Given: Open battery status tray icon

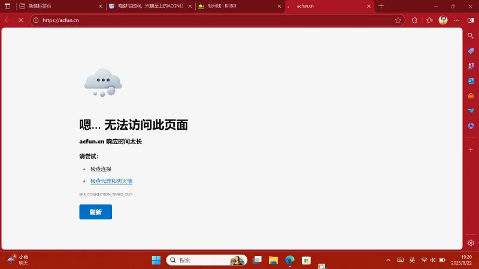Looking at the screenshot, I should click(x=442, y=260).
